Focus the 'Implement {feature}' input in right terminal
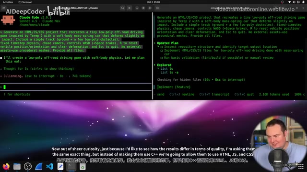Screen dimensions: 307x172 pos(174,87)
